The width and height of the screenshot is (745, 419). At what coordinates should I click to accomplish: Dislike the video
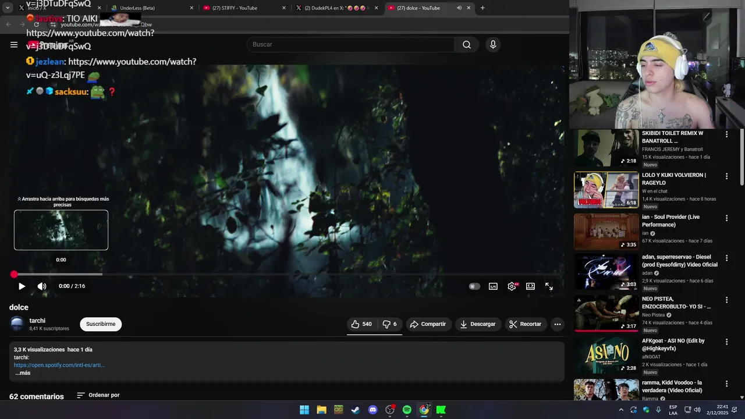point(389,324)
